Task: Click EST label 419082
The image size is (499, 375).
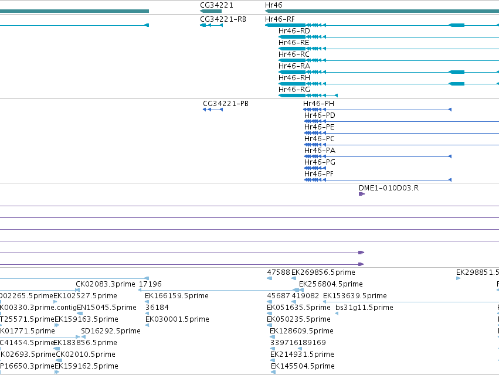Action: (305, 296)
